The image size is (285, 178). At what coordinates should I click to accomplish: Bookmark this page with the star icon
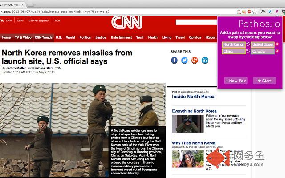pos(255,12)
